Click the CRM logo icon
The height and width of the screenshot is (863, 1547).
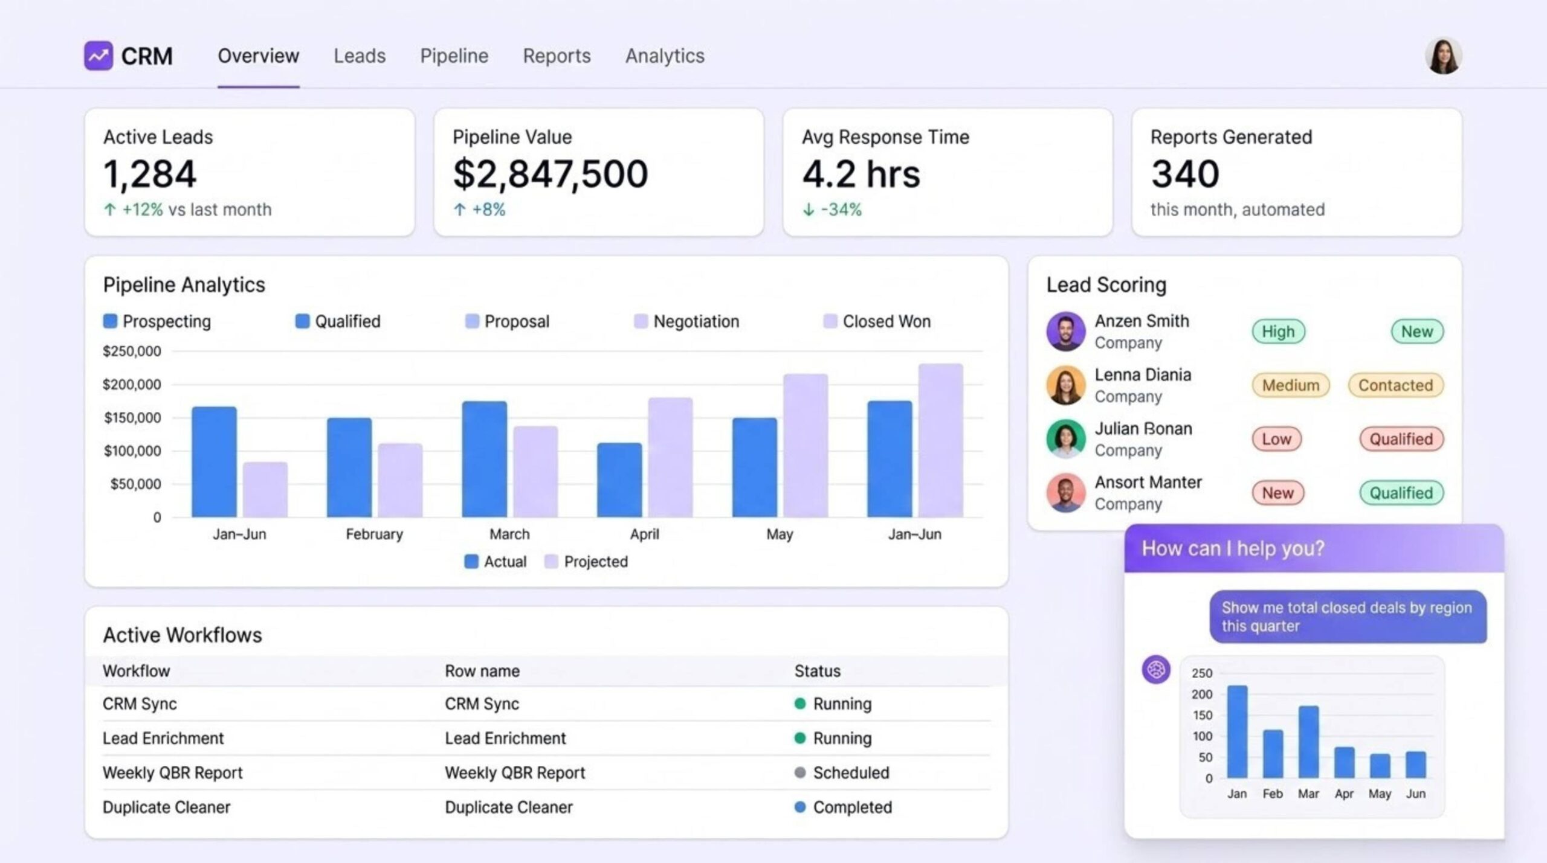(98, 56)
